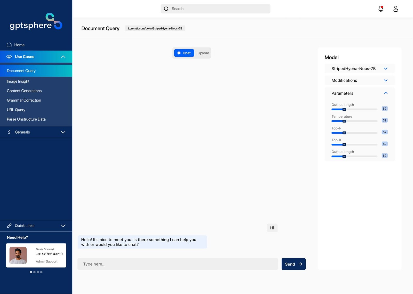
Task: Click the Generals dollar icon
Action: tap(9, 132)
